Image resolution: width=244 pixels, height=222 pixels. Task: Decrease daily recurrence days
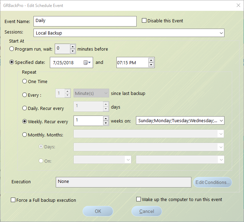[x=106, y=109]
